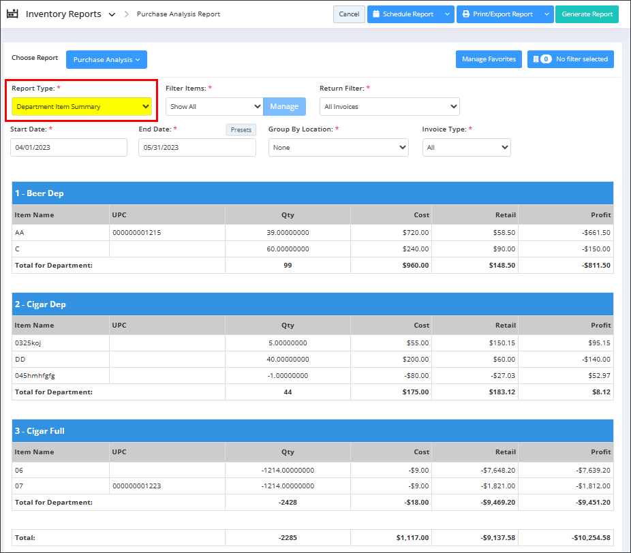
Task: Open Print/Export Report dropdown arrow
Action: click(547, 14)
